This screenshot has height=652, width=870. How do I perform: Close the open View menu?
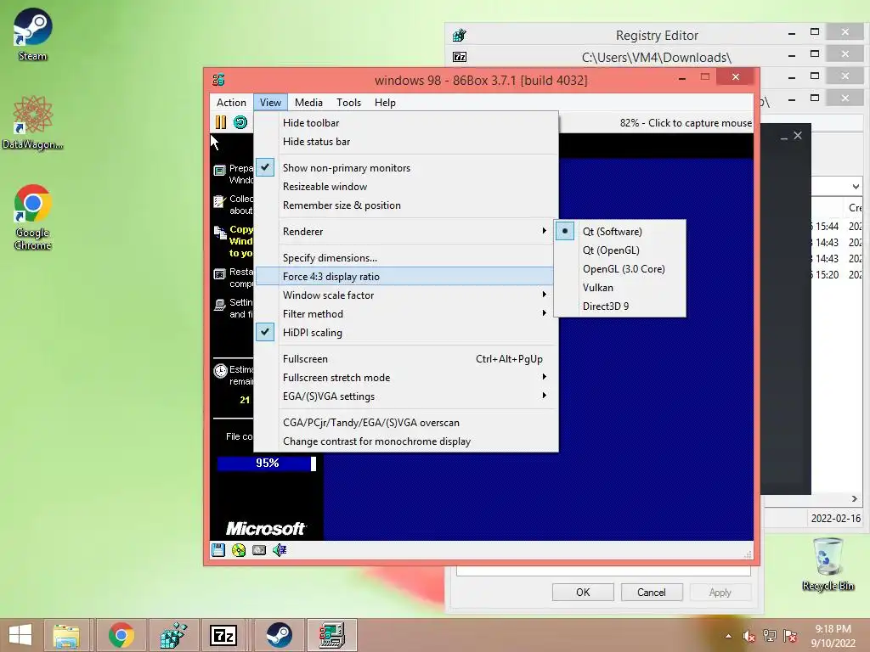click(270, 103)
